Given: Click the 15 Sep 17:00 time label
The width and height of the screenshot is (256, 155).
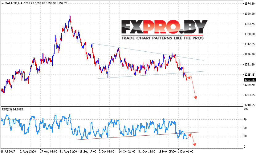Looking at the screenshot, I should click(88, 151).
